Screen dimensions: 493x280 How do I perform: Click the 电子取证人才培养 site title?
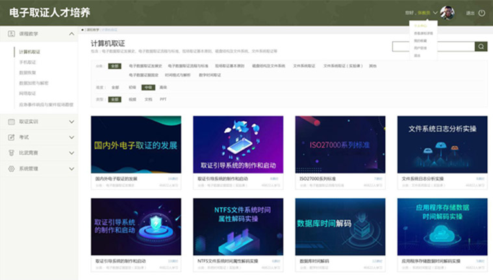49,12
